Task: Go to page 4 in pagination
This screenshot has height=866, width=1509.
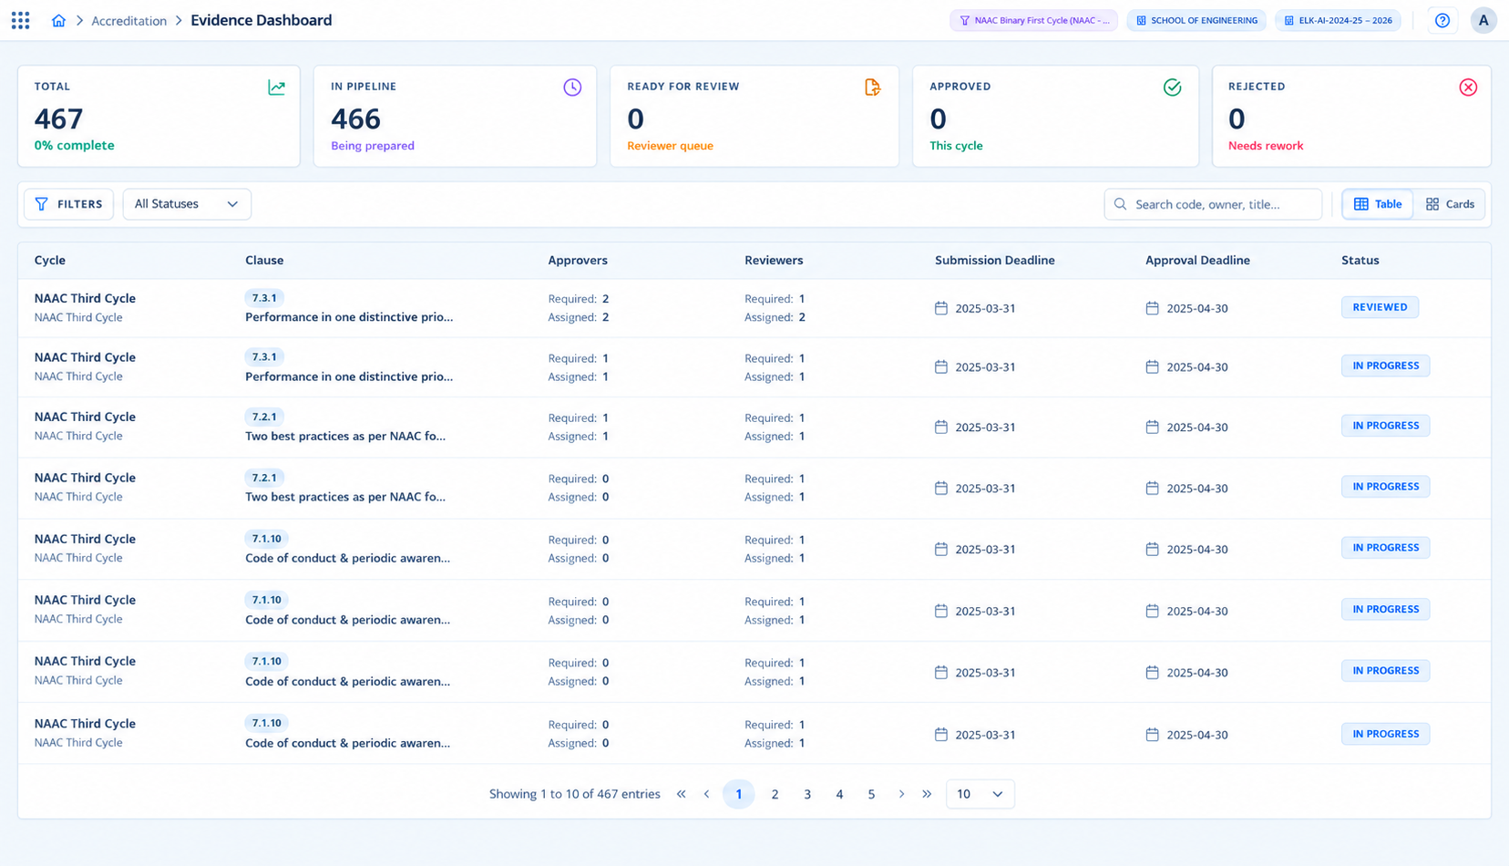Action: (839, 794)
